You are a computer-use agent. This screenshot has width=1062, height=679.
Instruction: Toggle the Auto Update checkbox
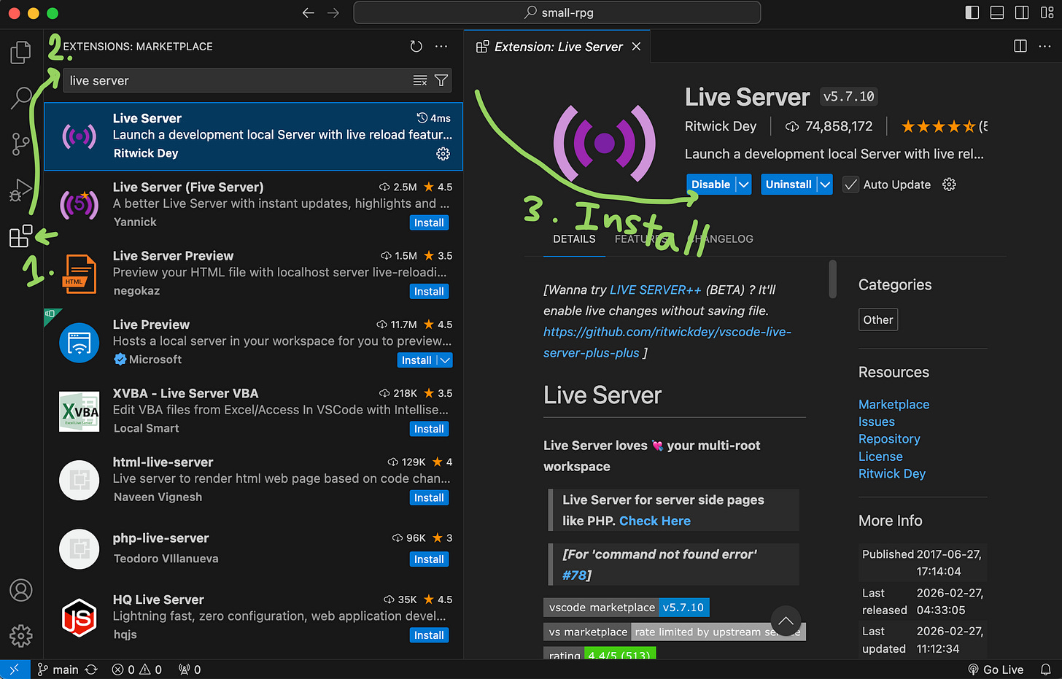850,185
